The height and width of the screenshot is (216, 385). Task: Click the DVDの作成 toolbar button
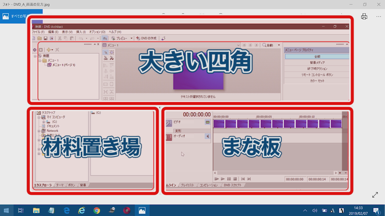click(146, 38)
